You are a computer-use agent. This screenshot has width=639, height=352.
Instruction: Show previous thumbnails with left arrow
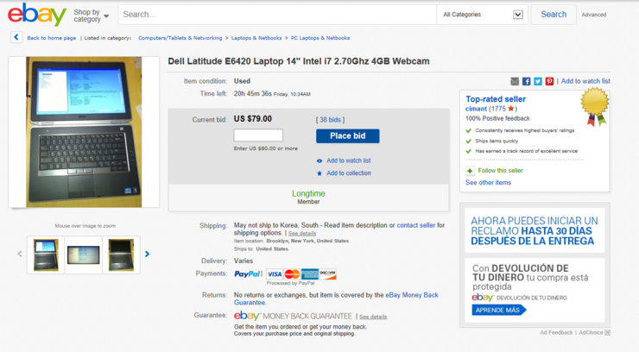(20, 254)
